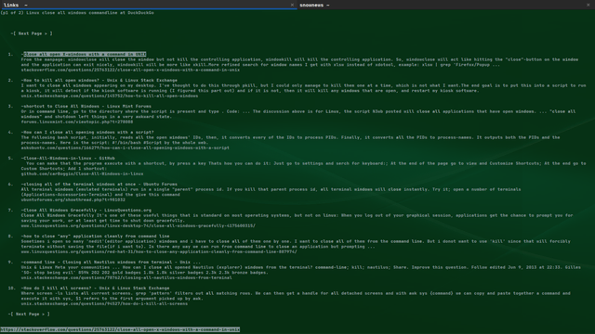595x334 pixels.
Task: Go to Next Page at bottom
Action: (29, 314)
